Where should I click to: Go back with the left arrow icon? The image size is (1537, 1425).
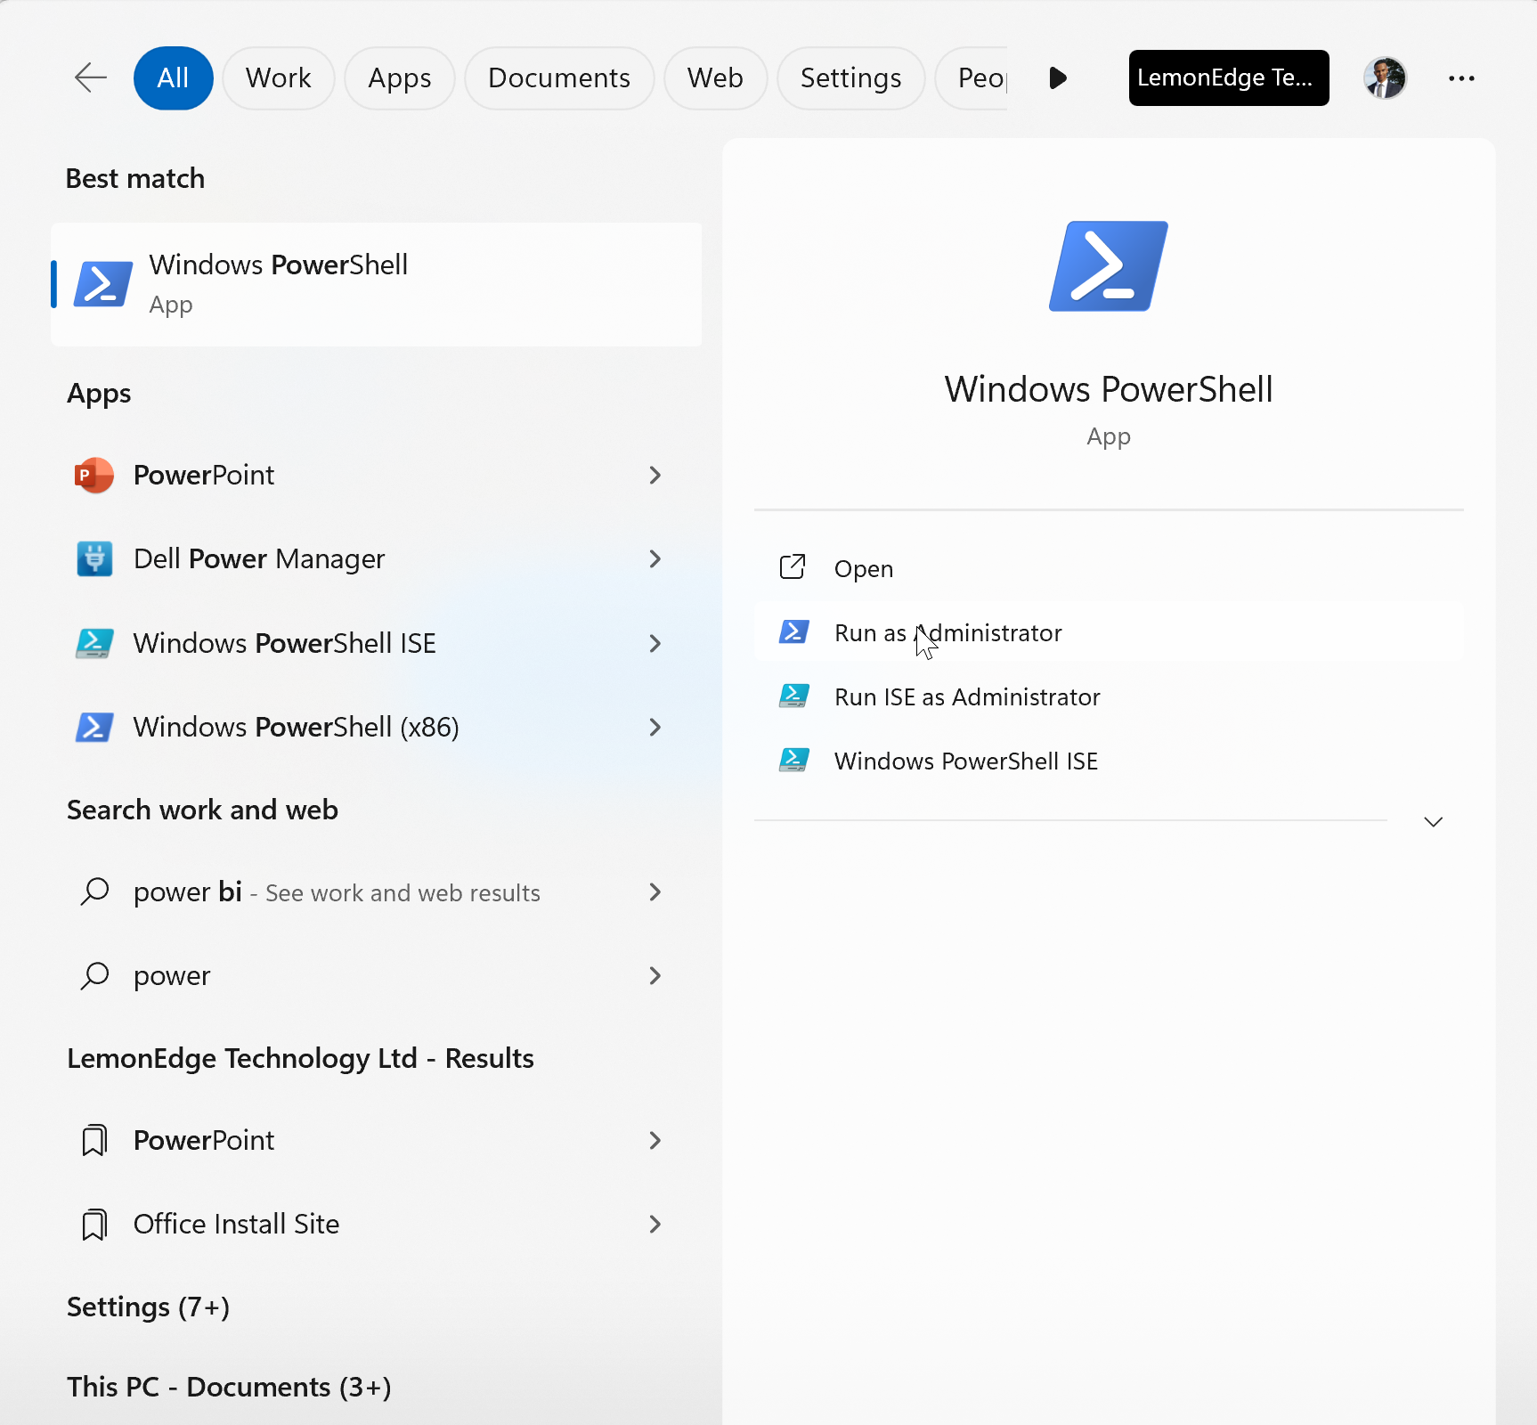pyautogui.click(x=90, y=77)
